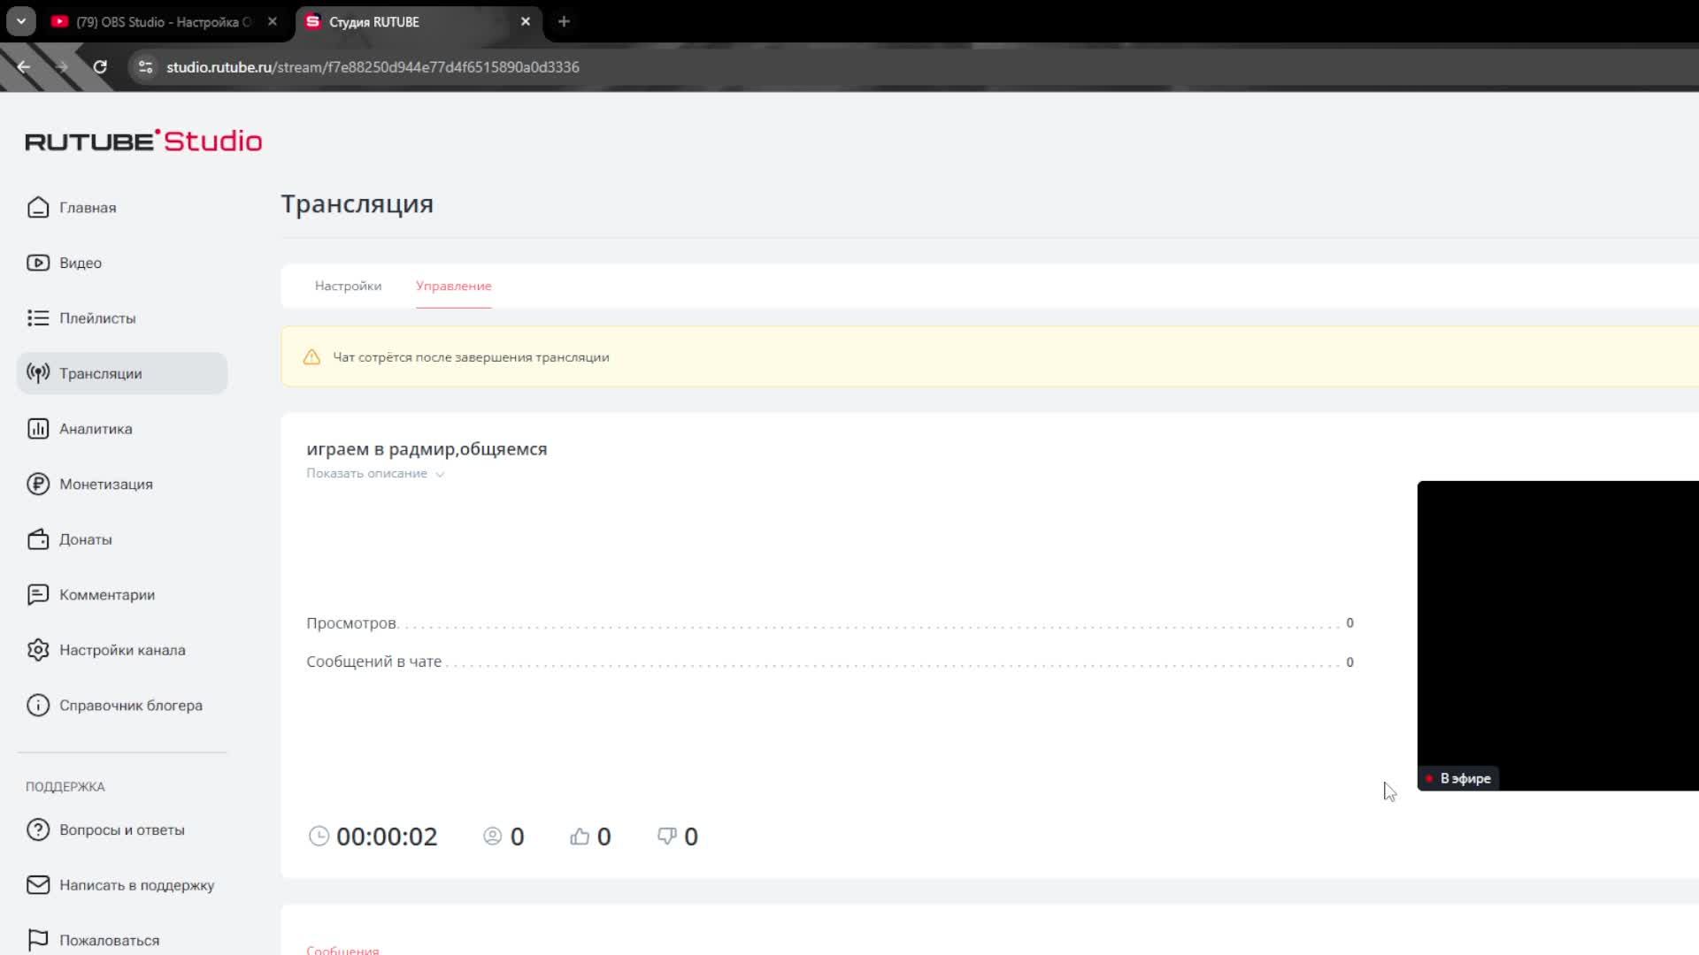Open site information control in address bar

[146, 67]
